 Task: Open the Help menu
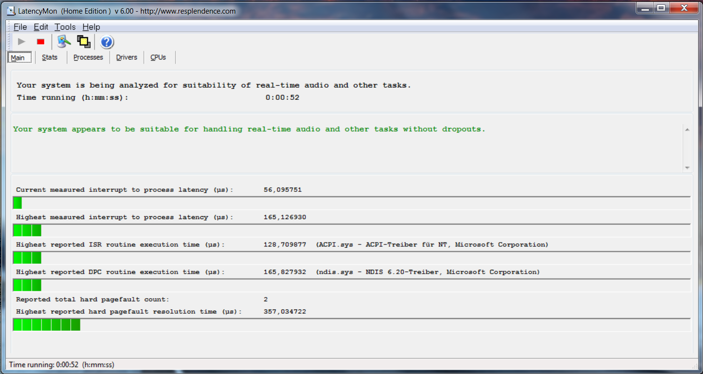coord(91,27)
